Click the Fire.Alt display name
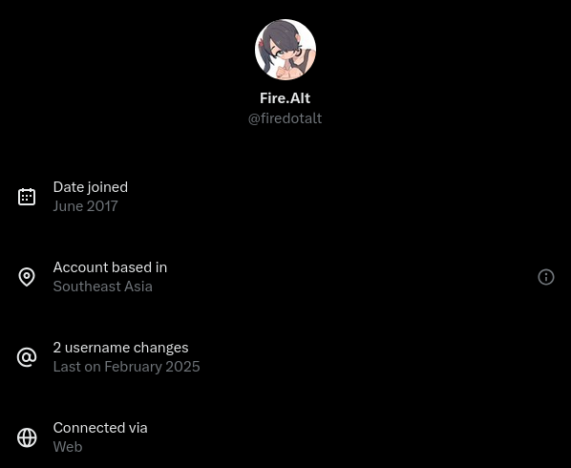 285,98
